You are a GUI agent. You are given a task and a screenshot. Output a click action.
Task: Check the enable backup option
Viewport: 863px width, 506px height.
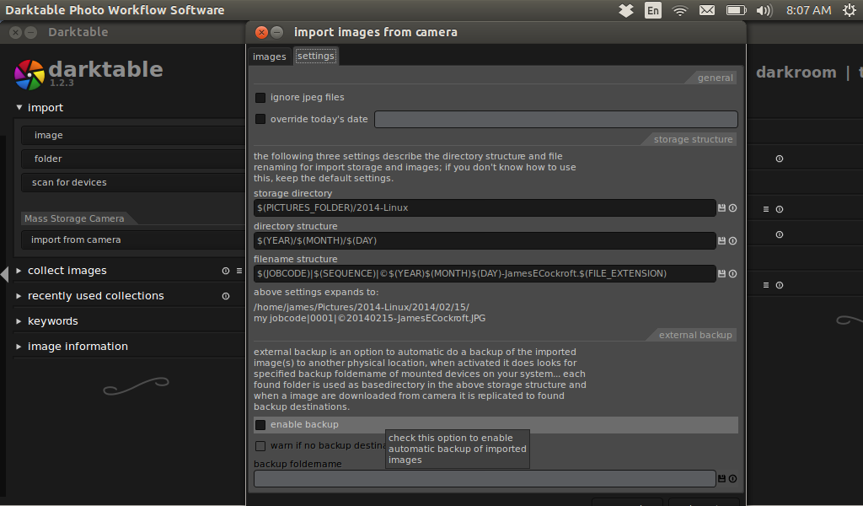260,425
